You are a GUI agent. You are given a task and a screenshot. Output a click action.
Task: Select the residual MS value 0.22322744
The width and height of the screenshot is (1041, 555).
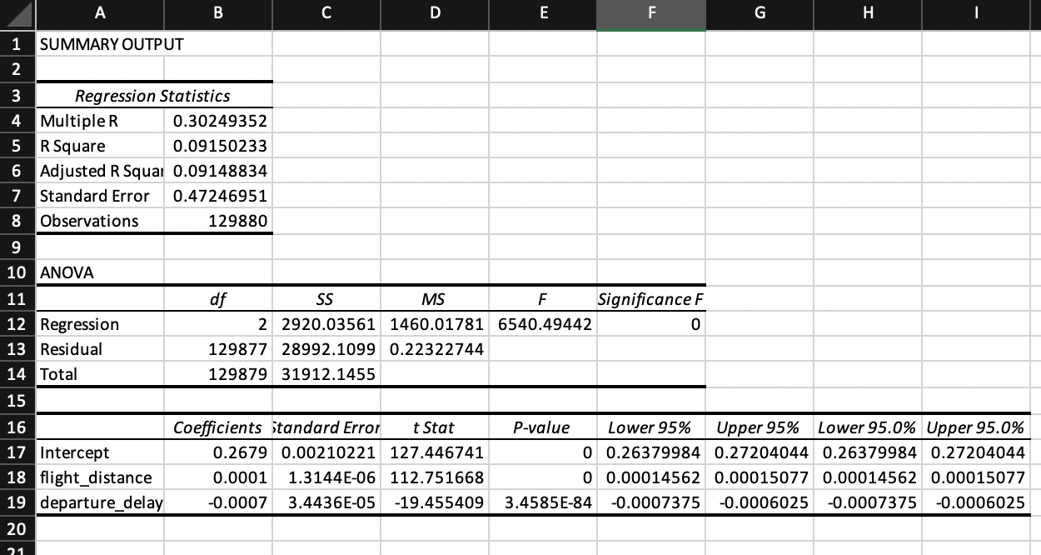pyautogui.click(x=435, y=349)
